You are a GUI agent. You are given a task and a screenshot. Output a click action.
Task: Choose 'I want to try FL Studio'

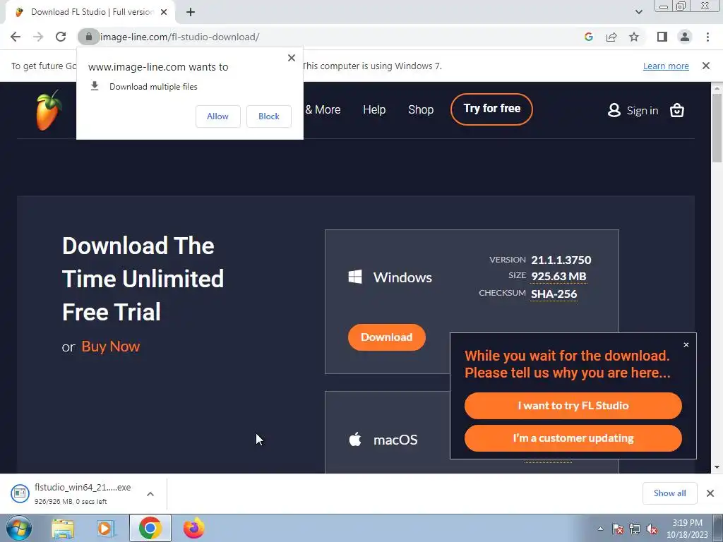pos(573,406)
